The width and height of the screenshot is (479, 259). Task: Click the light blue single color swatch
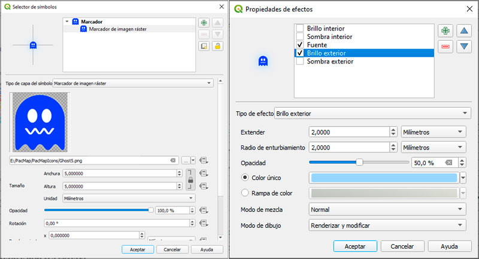coord(384,178)
